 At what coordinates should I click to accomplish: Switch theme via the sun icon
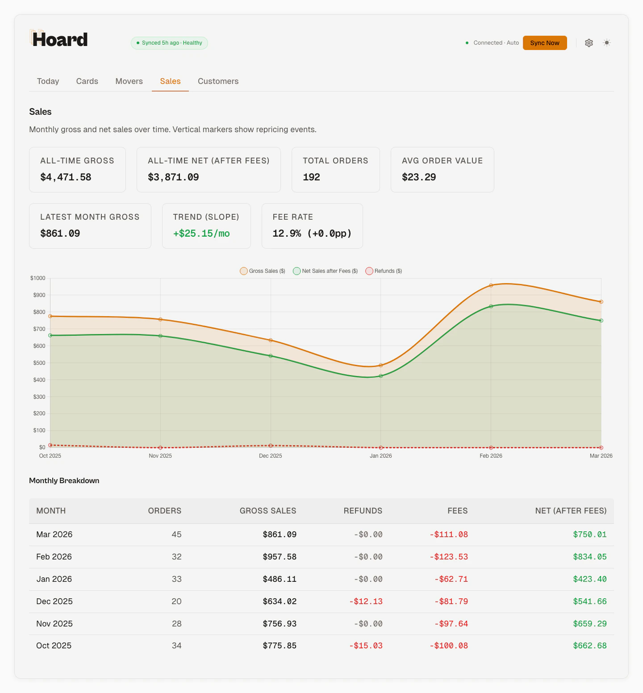tap(606, 43)
